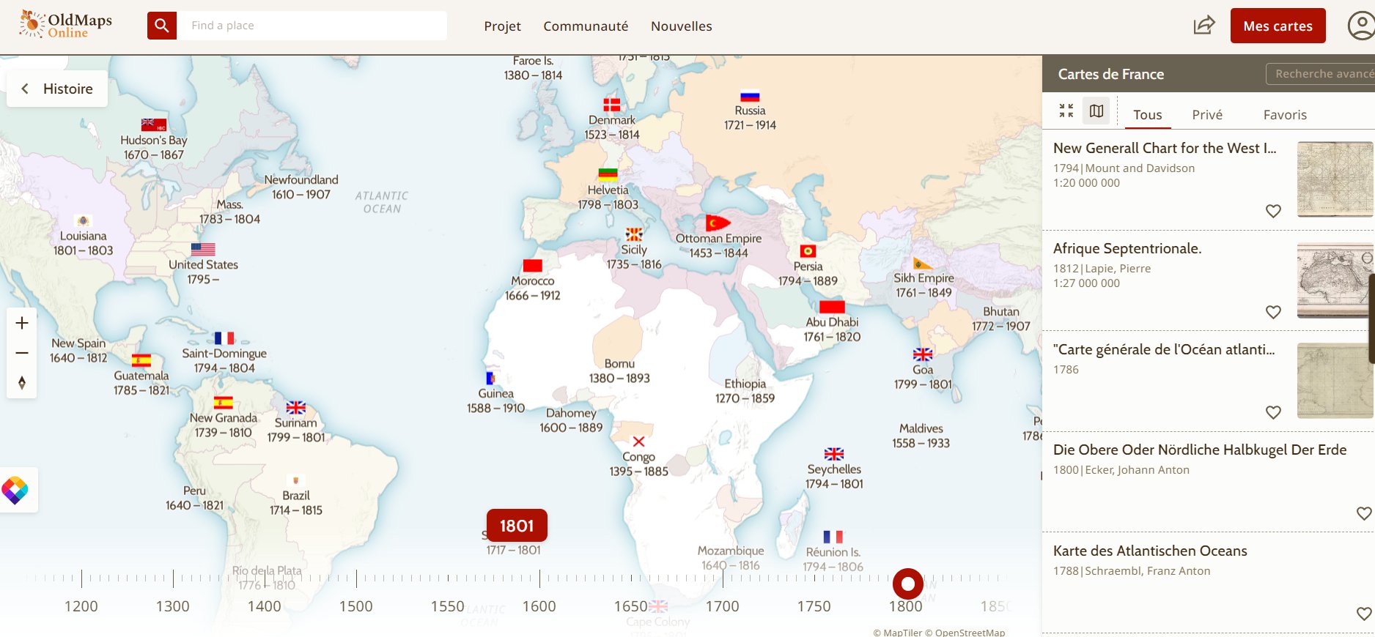Jump to 1300 on the timeline

pyautogui.click(x=173, y=606)
